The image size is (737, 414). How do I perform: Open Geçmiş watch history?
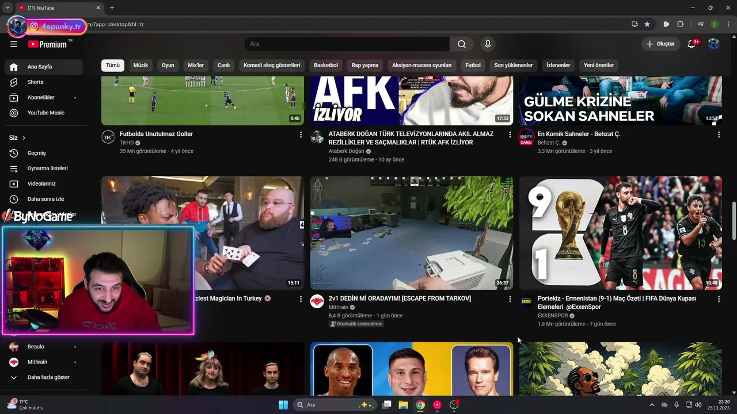(44, 153)
